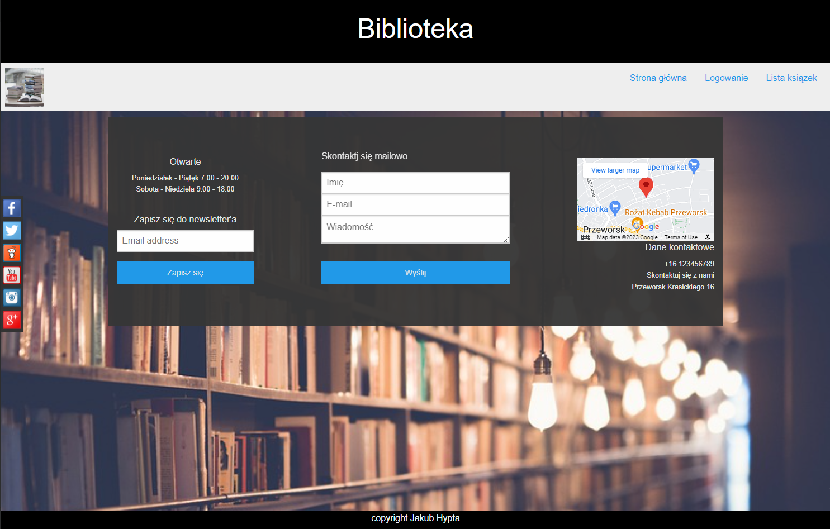Click the Zapisz się newsletter button

pos(185,272)
